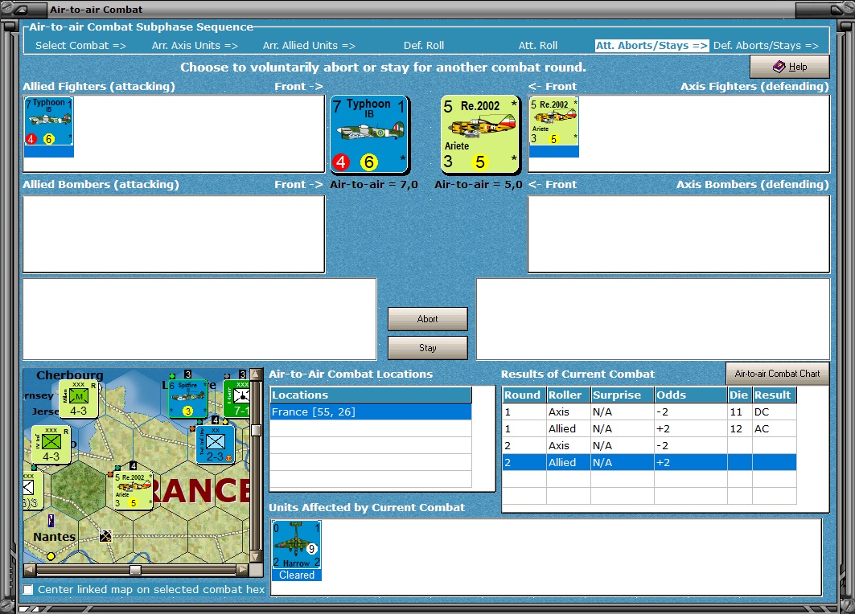Click the Locations list header
Screen dimensions: 855x614
371,395
